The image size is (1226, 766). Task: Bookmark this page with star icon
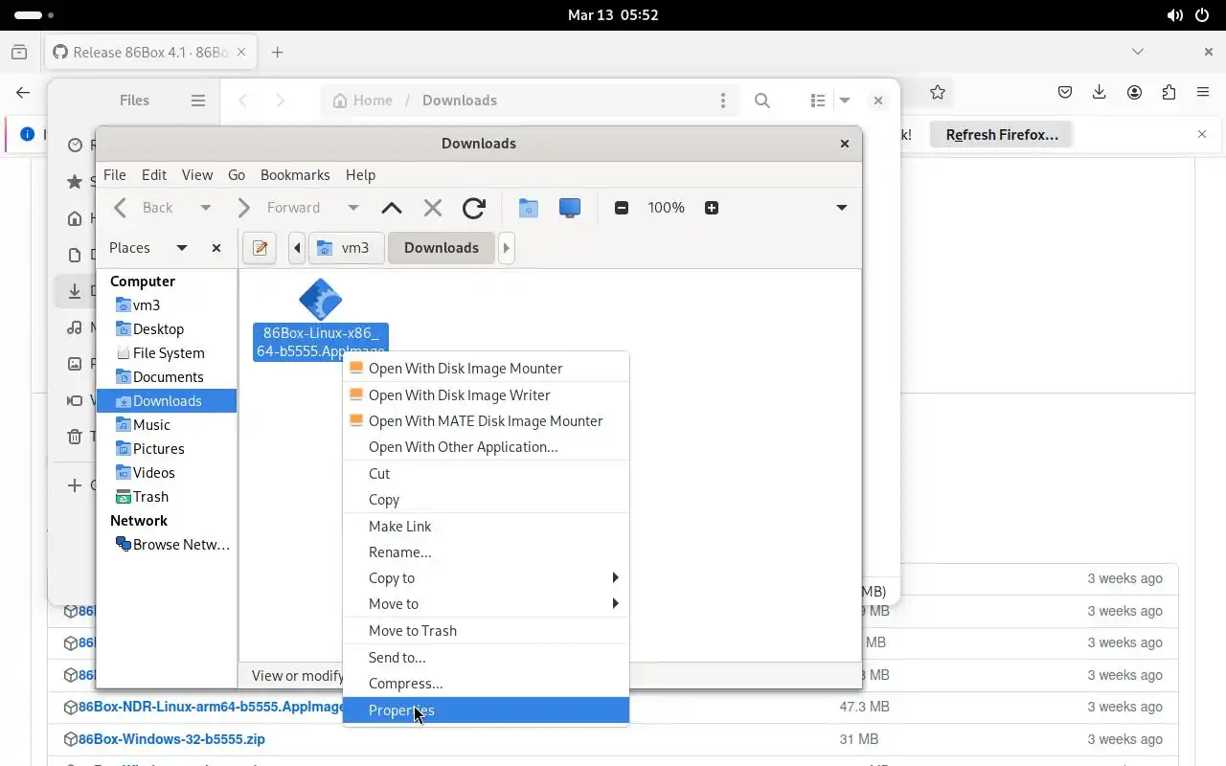pos(938,92)
